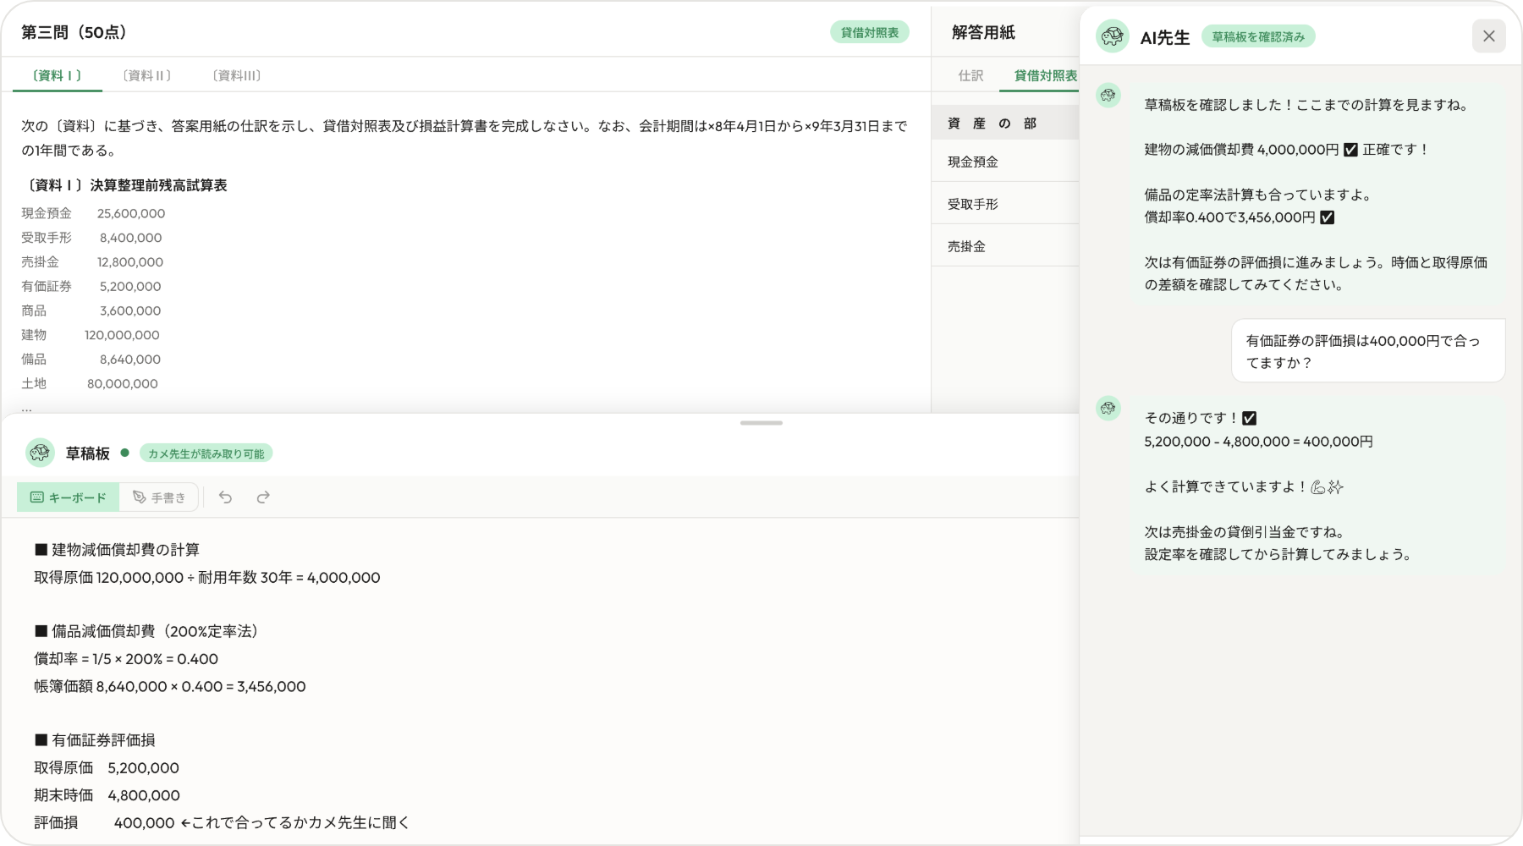Click the green status dot next to 草稿板

point(125,453)
